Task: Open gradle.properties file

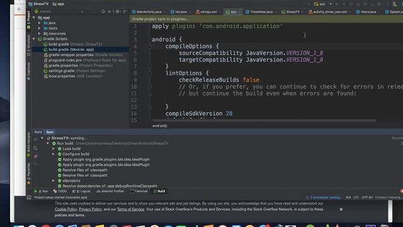Action: click(x=78, y=66)
